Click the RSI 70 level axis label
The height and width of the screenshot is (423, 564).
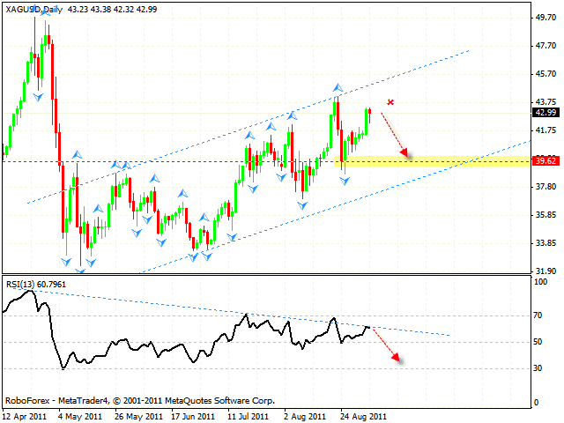(537, 315)
